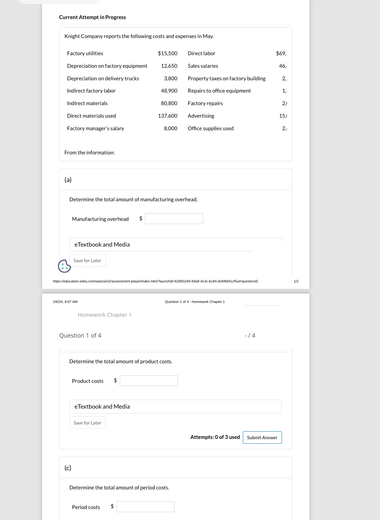Image resolution: width=380 pixels, height=520 pixels.
Task: Click Save for Later under Manufacturing overhead
Action: (x=88, y=261)
